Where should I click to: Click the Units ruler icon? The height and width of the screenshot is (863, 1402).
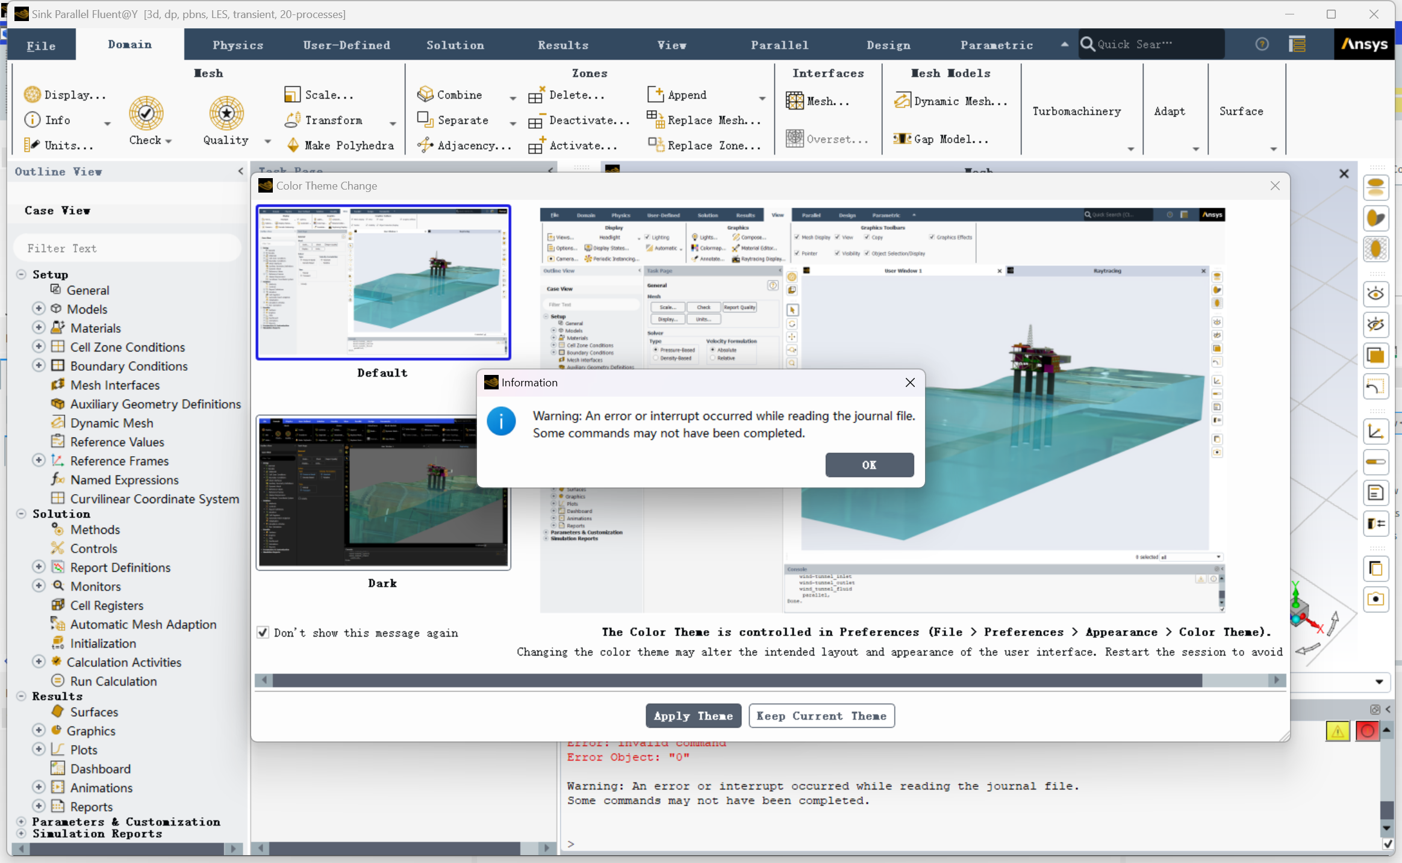point(31,145)
